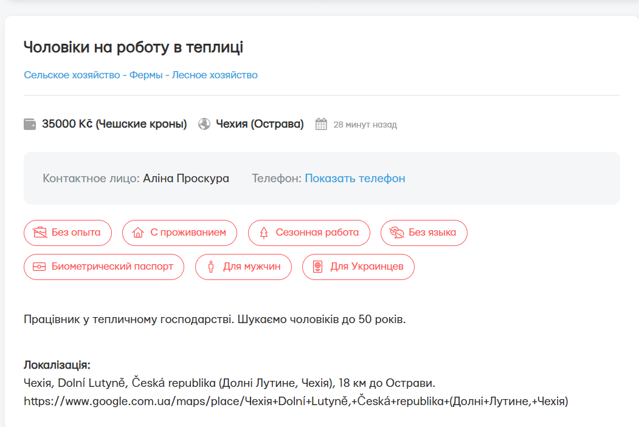Click the fir-tree icon in Сезонная работа tag
This screenshot has height=427, width=639.
[264, 233]
